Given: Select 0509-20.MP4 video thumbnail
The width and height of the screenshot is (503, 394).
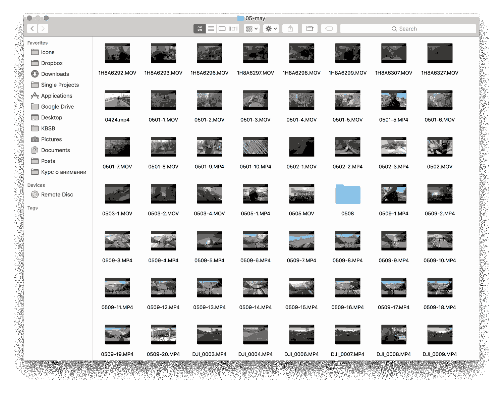Looking at the screenshot, I should 163,335.
